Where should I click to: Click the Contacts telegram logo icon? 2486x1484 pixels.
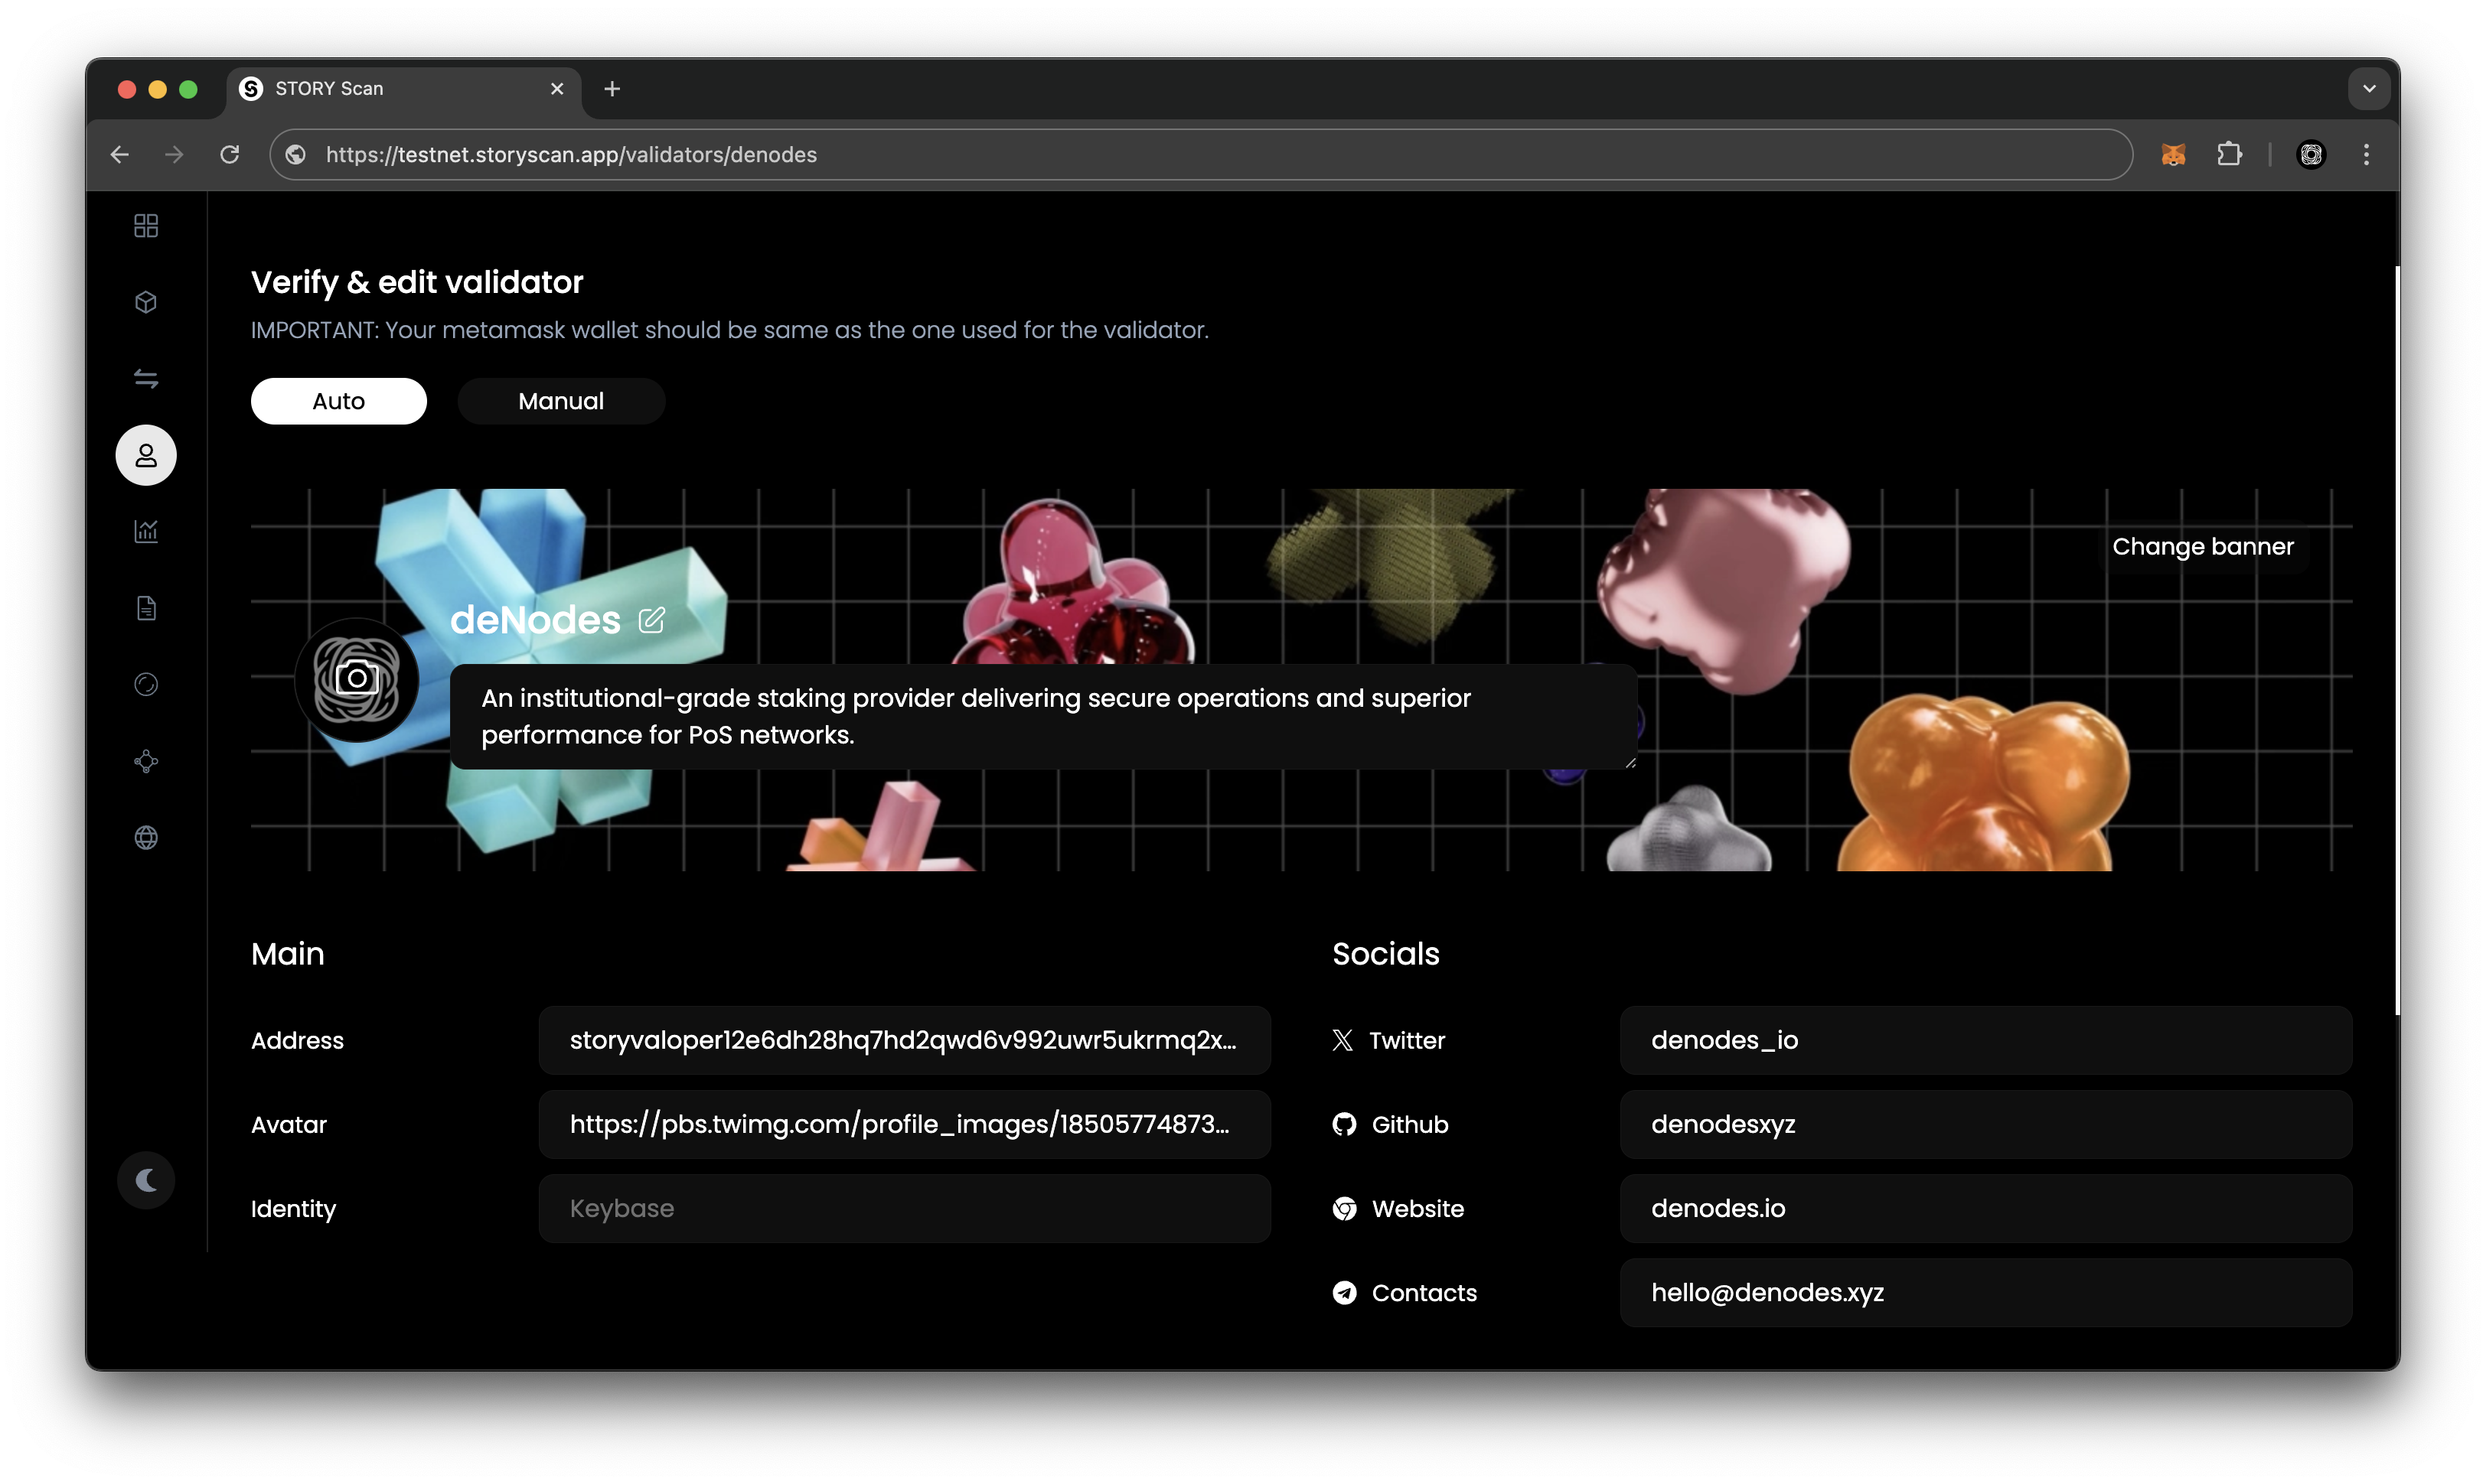1345,1292
